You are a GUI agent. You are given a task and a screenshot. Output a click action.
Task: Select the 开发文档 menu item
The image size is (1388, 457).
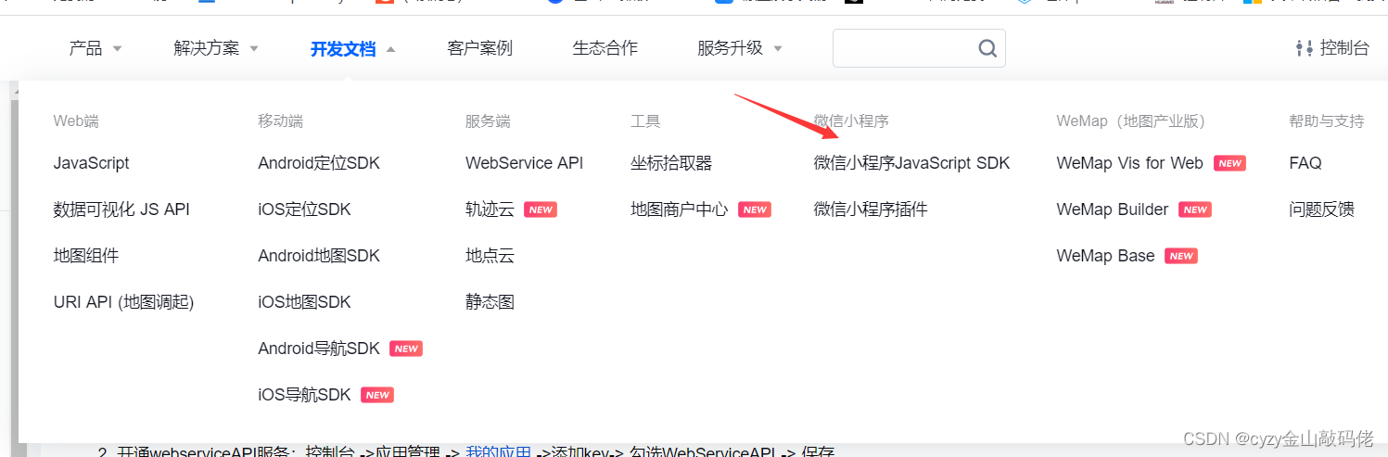point(343,48)
